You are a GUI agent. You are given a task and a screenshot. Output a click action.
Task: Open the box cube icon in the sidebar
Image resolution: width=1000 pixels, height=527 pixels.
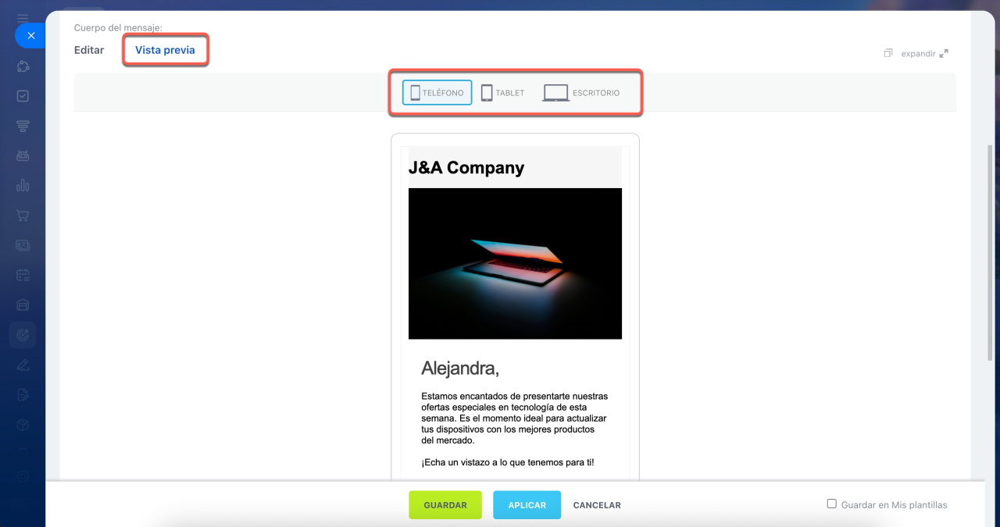(23, 424)
